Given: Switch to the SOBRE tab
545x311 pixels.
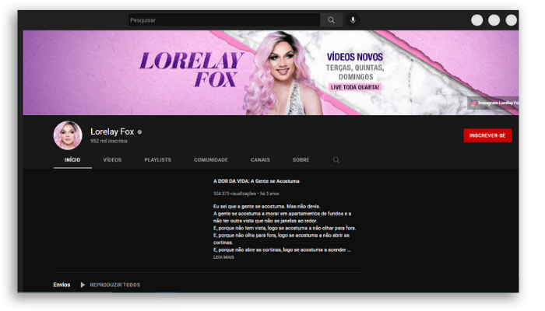Looking at the screenshot, I should 301,159.
